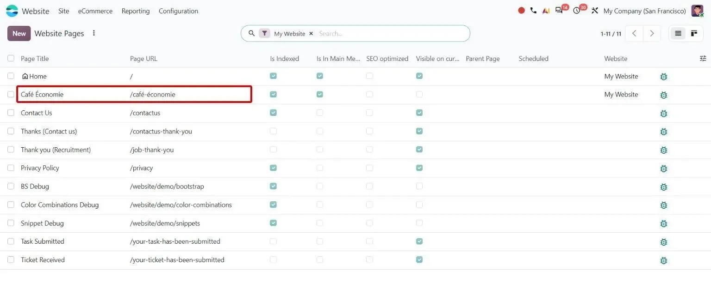Click the /job-thank-you URL cell

(152, 150)
